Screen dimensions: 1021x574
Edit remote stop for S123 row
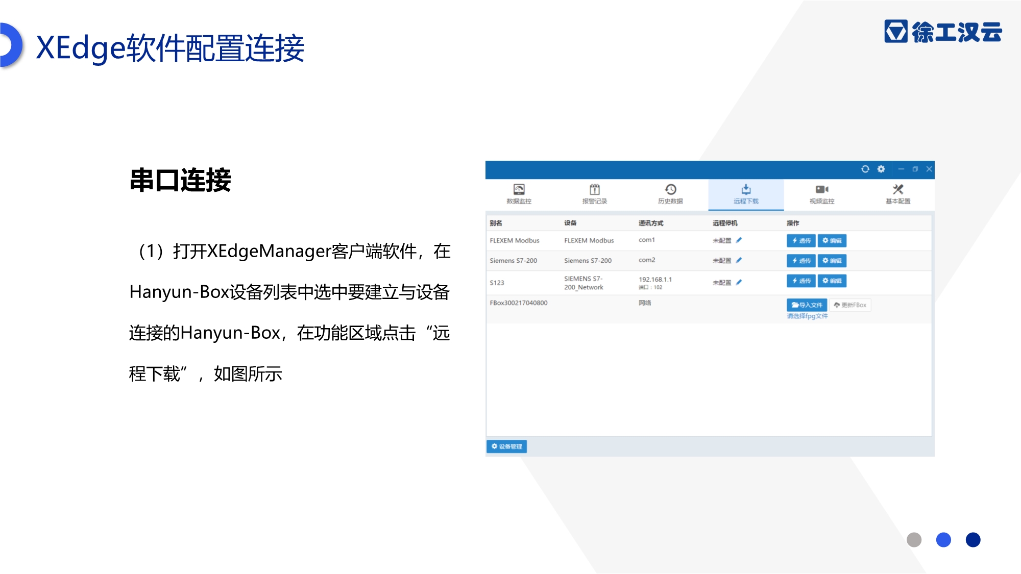click(739, 282)
